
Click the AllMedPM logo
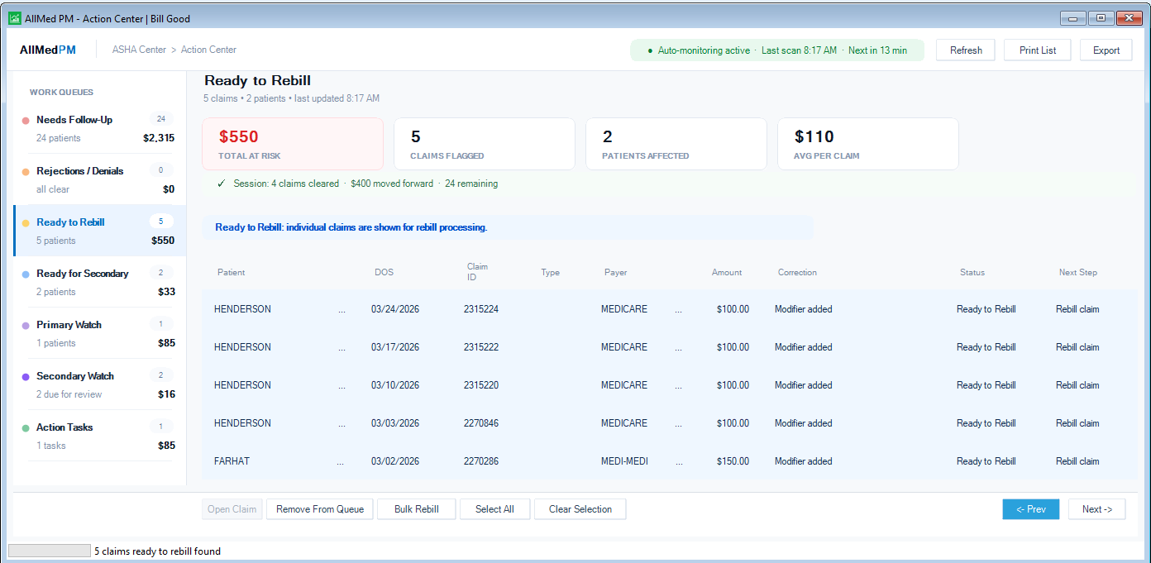[x=48, y=50]
